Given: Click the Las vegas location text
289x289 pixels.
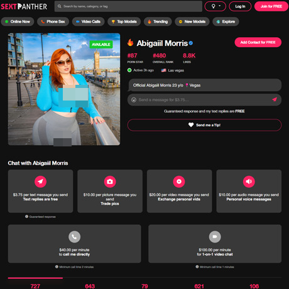Looking at the screenshot, I should [176, 70].
